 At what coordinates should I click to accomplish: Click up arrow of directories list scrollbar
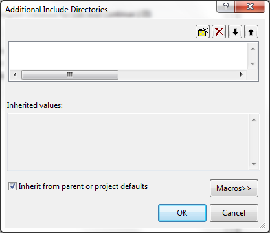click(253, 49)
